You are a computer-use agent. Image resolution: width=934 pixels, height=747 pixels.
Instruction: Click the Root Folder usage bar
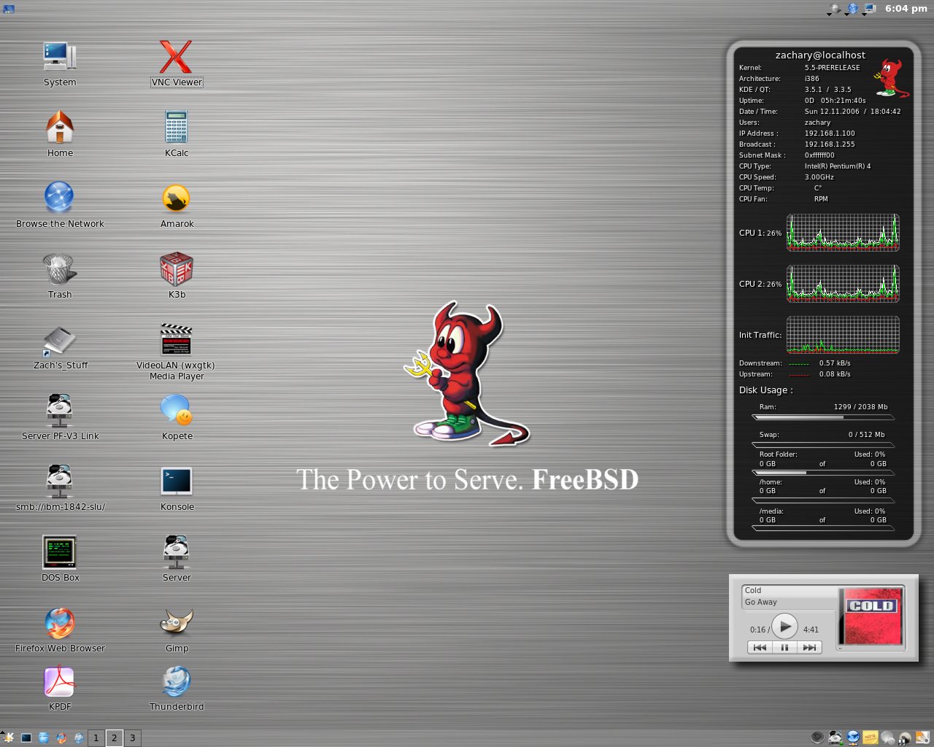click(822, 473)
